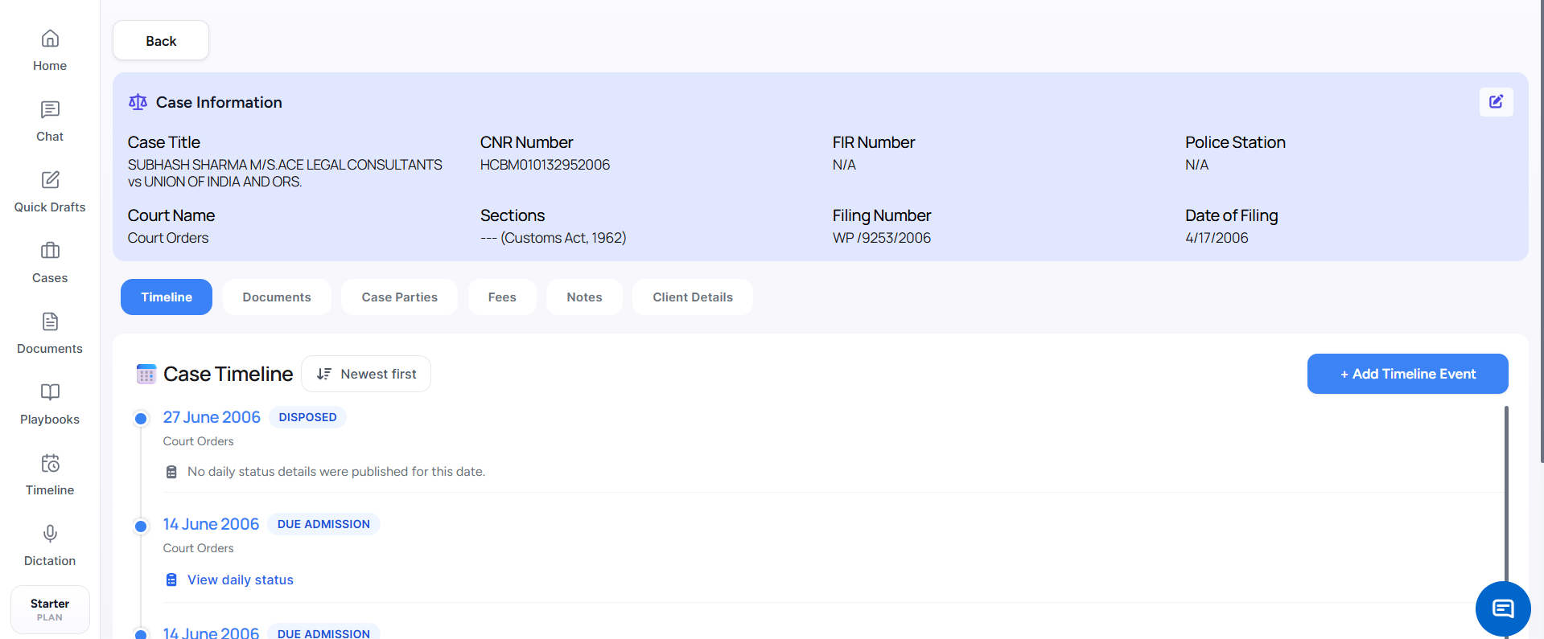This screenshot has width=1544, height=639.
Task: Click the Case Timeline heading
Action: 228,374
